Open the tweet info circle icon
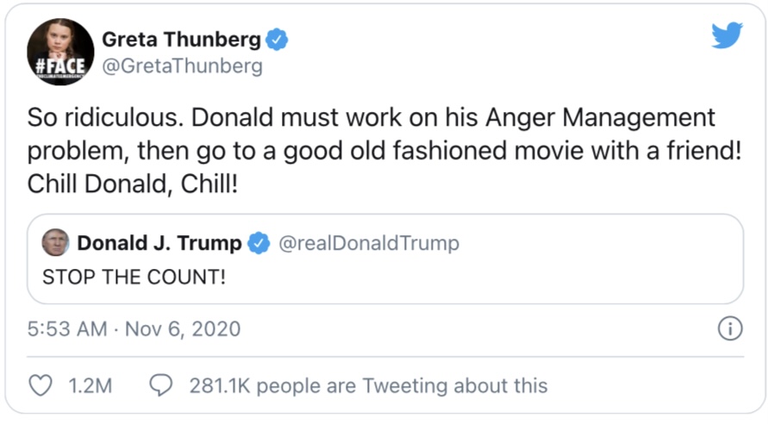The height and width of the screenshot is (424, 768). 729,328
